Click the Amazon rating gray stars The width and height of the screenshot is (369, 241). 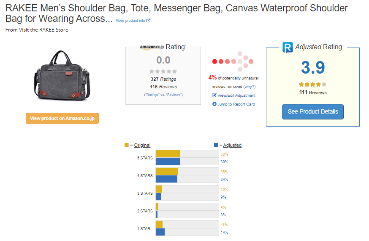[163, 72]
